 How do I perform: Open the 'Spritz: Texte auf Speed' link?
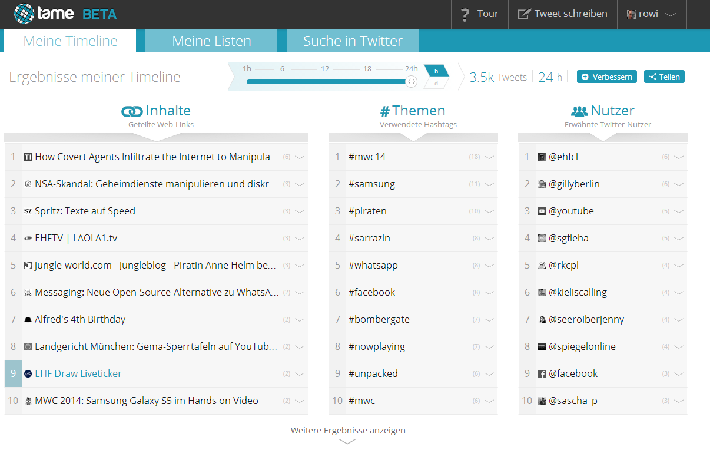click(85, 211)
